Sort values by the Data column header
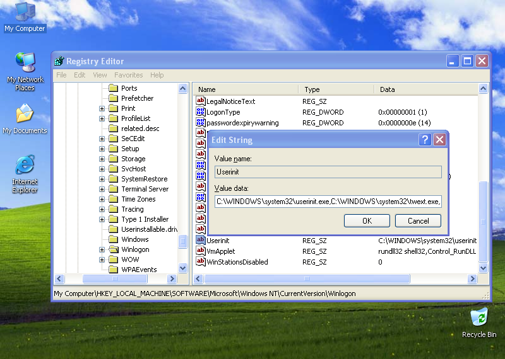Viewport: 505px width, 359px height. pos(425,89)
